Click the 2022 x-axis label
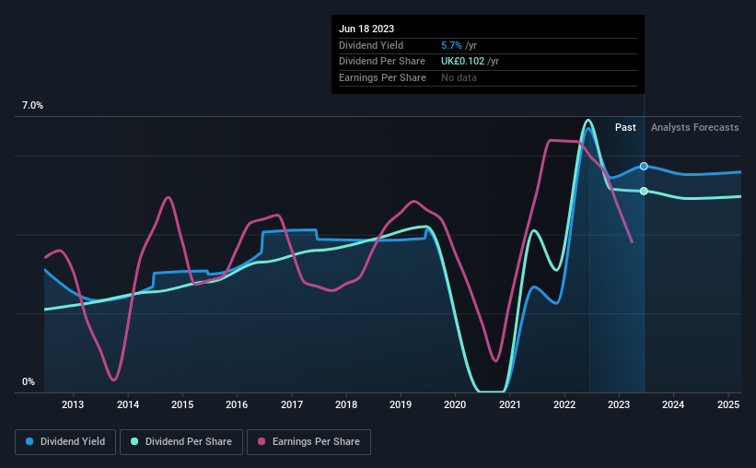Screen dimensions: 756x468 (x=564, y=404)
